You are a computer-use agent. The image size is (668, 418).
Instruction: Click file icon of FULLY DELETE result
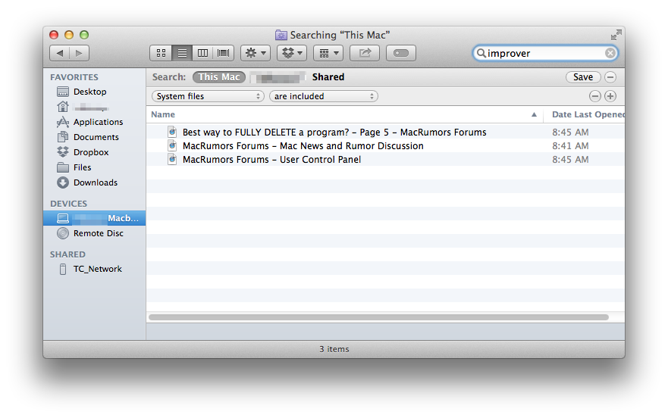172,132
